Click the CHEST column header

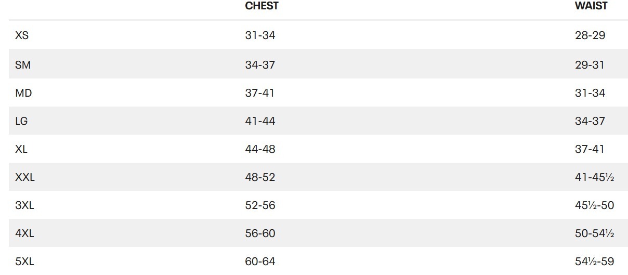pyautogui.click(x=261, y=6)
